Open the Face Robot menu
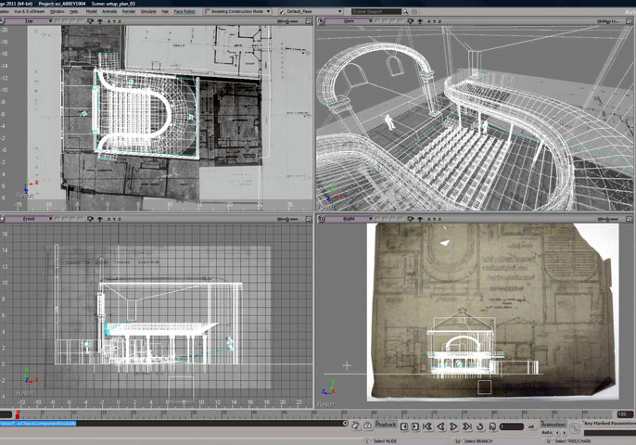 [x=184, y=12]
